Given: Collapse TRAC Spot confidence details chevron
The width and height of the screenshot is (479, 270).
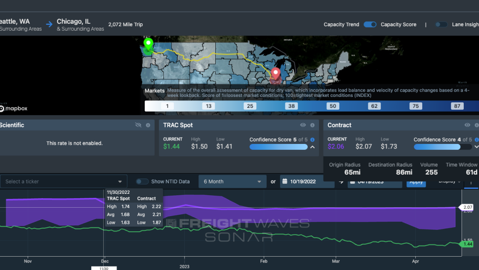Looking at the screenshot, I should tap(313, 147).
